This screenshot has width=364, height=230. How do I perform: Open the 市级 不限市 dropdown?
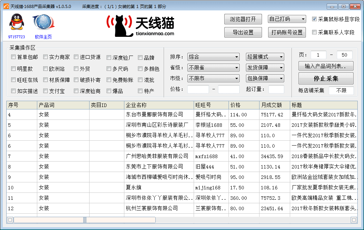pyautogui.click(x=213, y=79)
